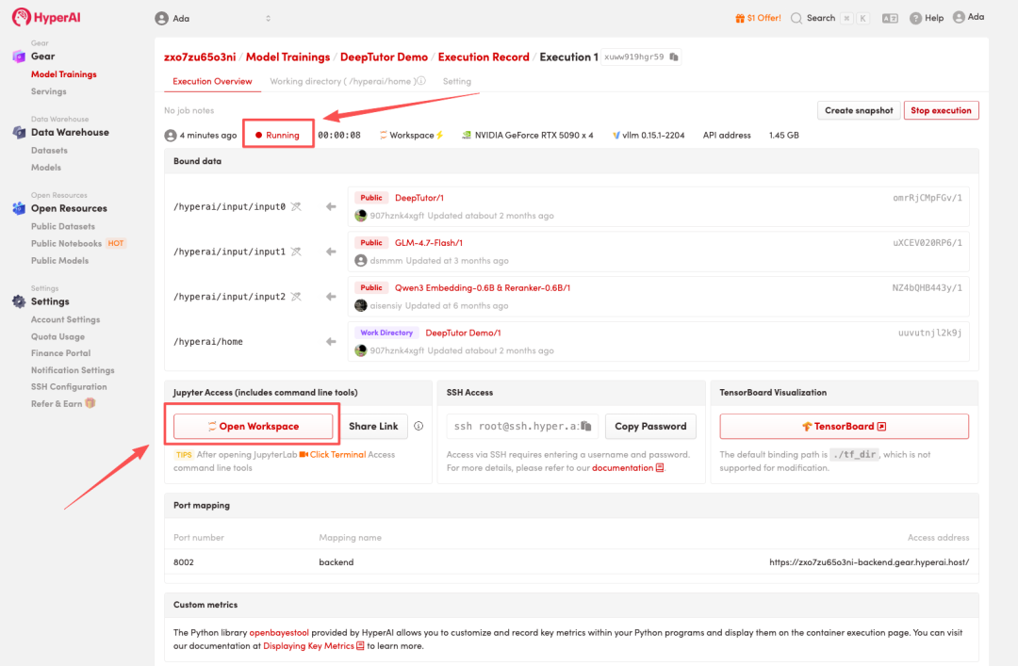Viewport: 1018px width, 666px height.
Task: Click the Create snapshot button
Action: pos(858,110)
